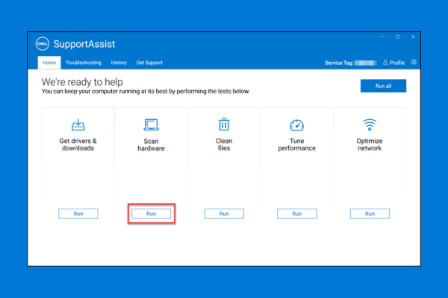Click the "Tune performance" label
Screen dimensions: 448x298
tap(297, 145)
